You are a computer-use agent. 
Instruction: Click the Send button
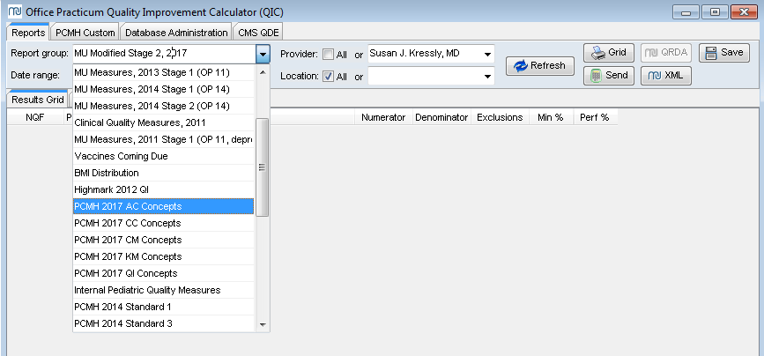[x=609, y=76]
